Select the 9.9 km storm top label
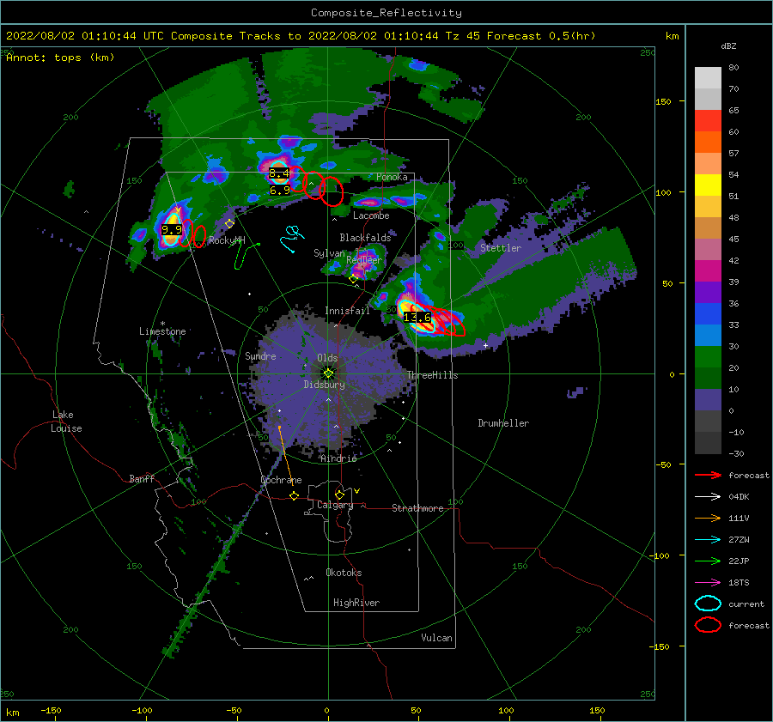Viewport: 773px width, 722px height. point(172,230)
